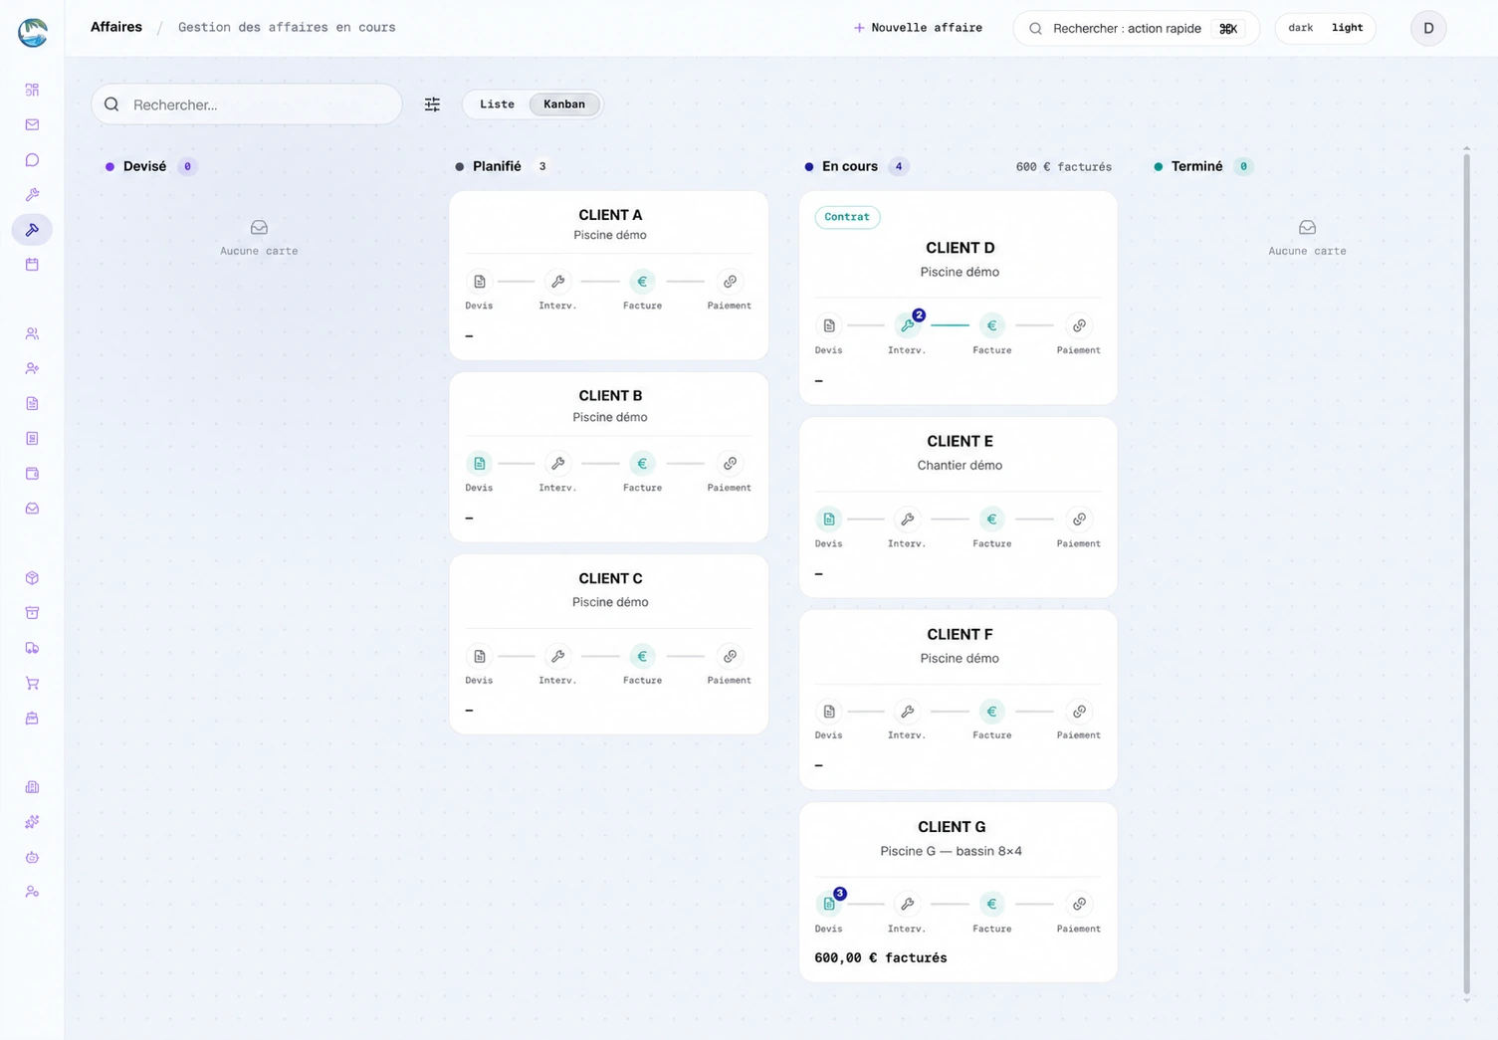Image resolution: width=1498 pixels, height=1040 pixels.
Task: Open the two-person users icon in sidebar
Action: (x=32, y=333)
